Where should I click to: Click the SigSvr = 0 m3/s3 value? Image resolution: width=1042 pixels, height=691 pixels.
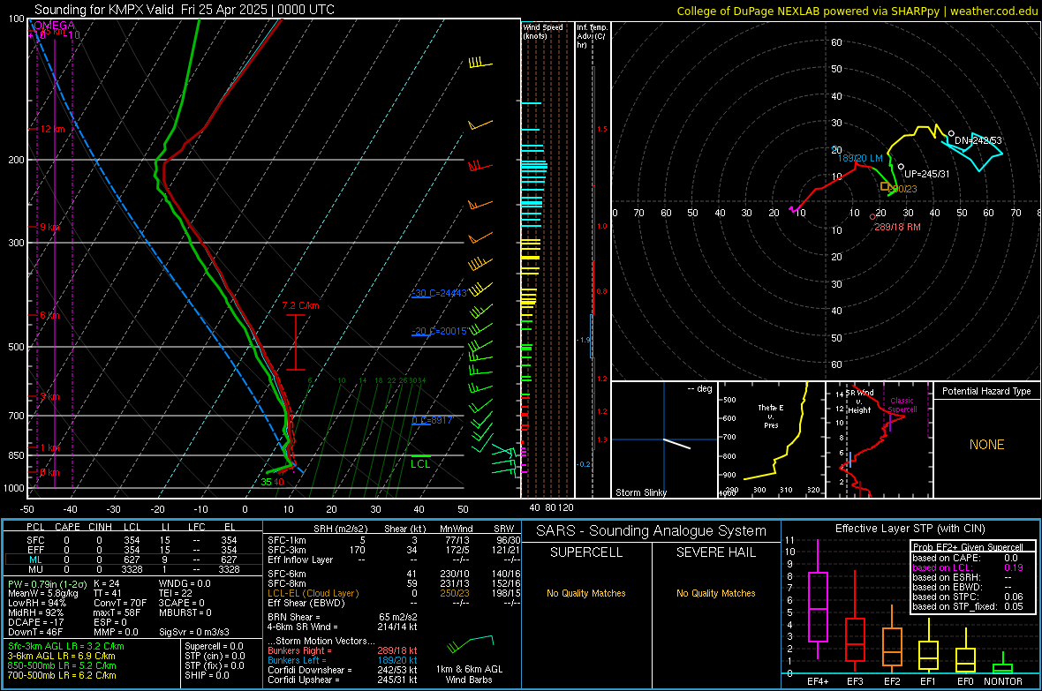tap(194, 632)
